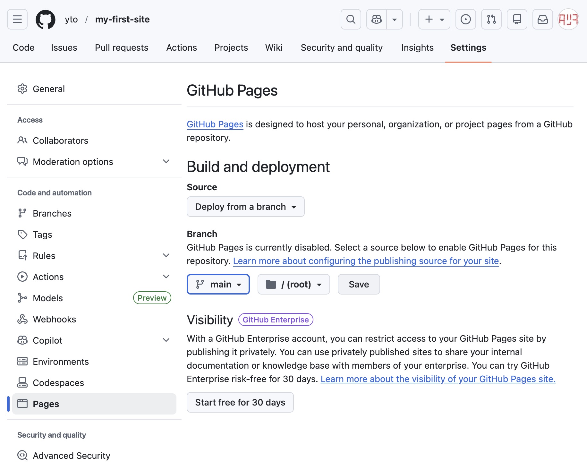Click the Pages browser icon in sidebar
587x462 pixels.
22,404
